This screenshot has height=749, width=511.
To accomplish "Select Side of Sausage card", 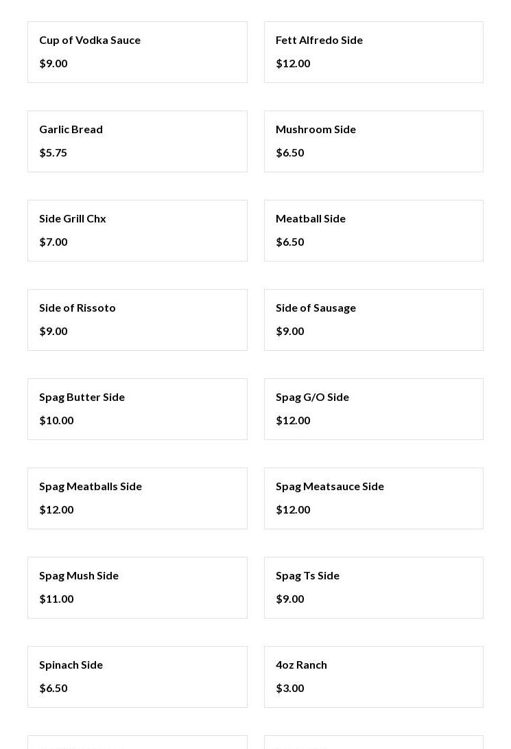I will [373, 320].
